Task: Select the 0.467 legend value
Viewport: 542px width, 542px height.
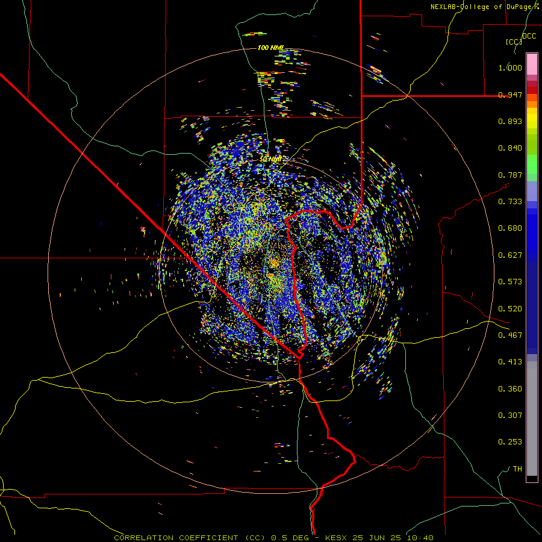Action: (x=510, y=335)
